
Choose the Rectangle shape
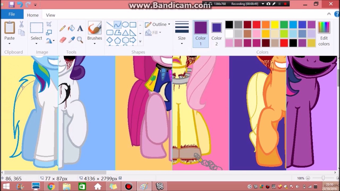[133, 25]
